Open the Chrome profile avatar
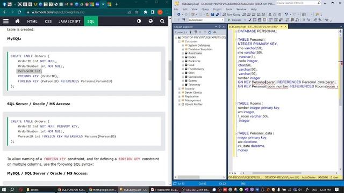Viewport: 344px width, 193px height. pos(160,12)
